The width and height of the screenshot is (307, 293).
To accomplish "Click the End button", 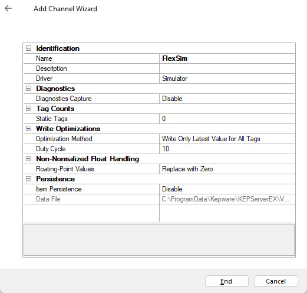I will coord(227,281).
